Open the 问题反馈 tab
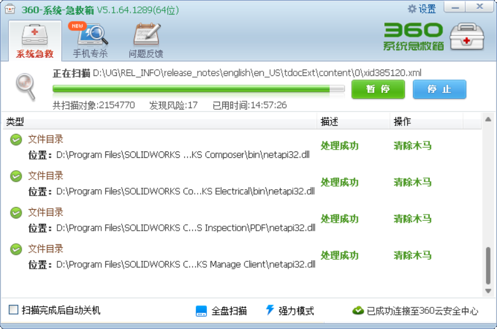Viewport: 497px width, 329px height. 146,41
